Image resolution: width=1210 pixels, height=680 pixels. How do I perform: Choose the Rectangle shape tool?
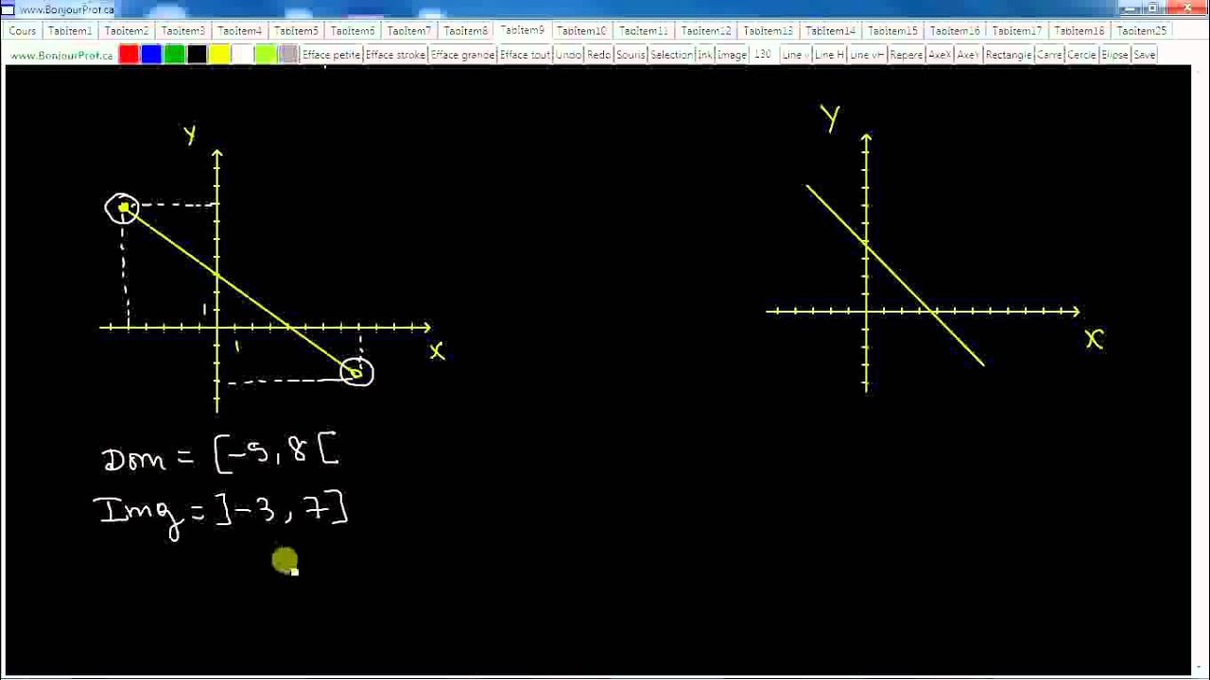1009,55
